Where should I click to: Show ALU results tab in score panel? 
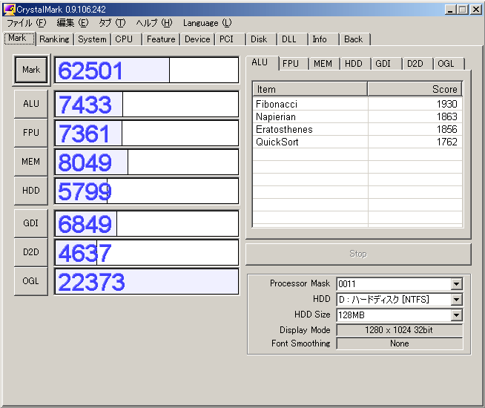(263, 63)
